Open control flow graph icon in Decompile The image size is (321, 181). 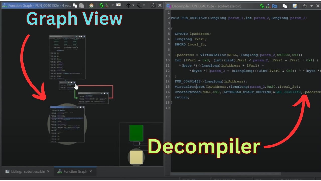tap(268, 6)
